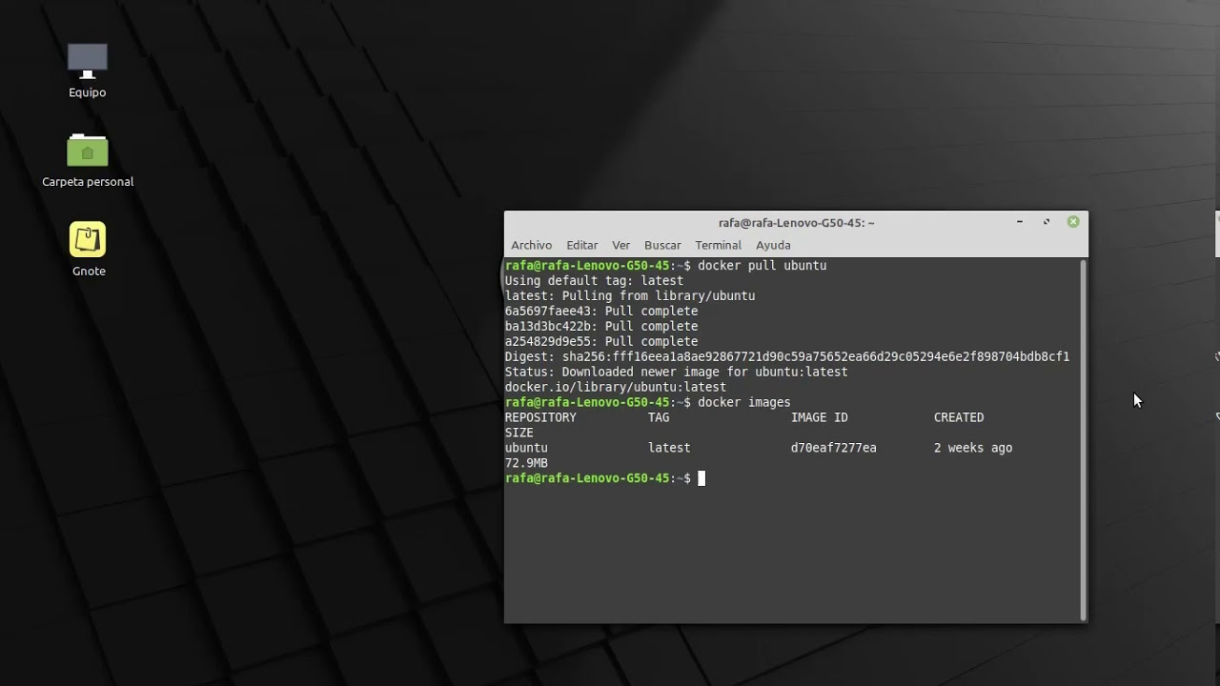Click the 'ubuntu' repository value
Image resolution: width=1220 pixels, height=686 pixels.
pos(526,449)
